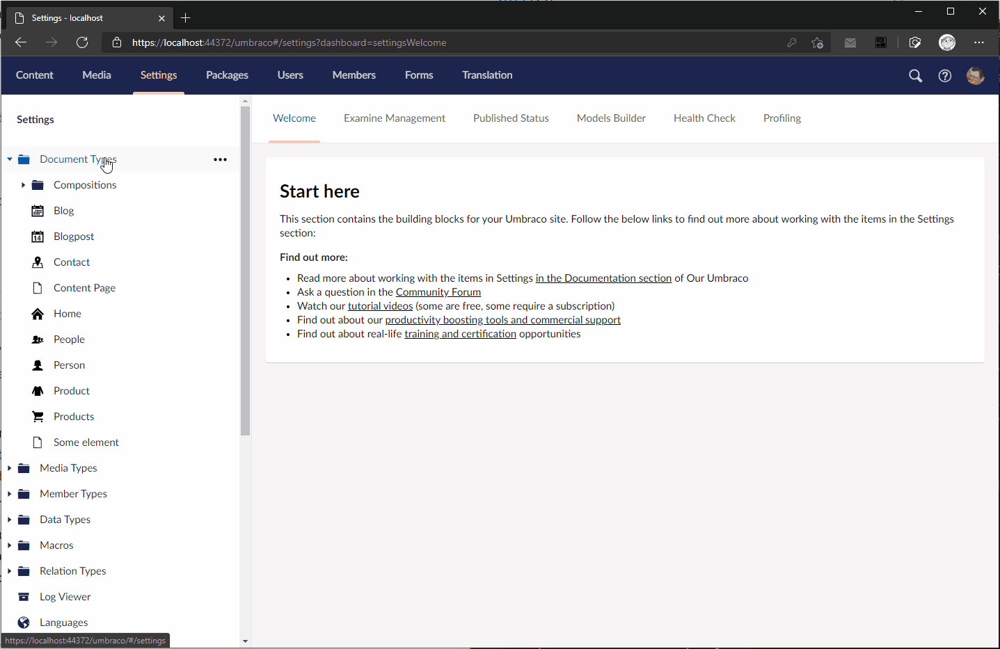Screen dimensions: 1000x649
Task: Click the Blog calendar icon
Action: pos(38,211)
